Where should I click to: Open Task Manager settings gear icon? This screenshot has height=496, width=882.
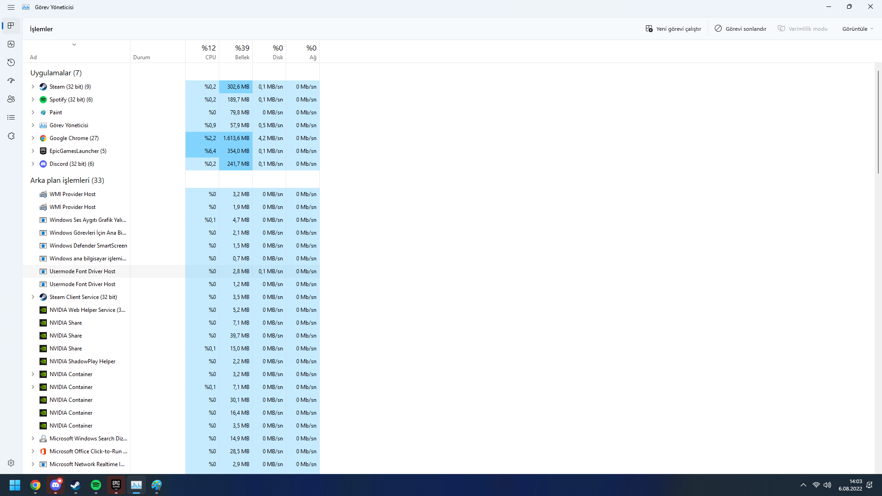click(11, 463)
